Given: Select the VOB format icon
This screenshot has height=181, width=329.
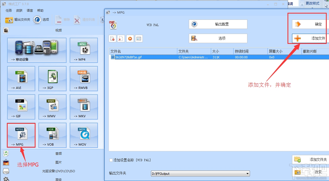Looking at the screenshot, I should pyautogui.click(x=52, y=135).
